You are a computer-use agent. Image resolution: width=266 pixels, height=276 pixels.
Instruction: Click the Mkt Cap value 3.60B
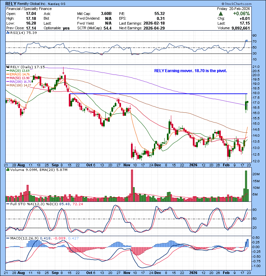point(106,14)
